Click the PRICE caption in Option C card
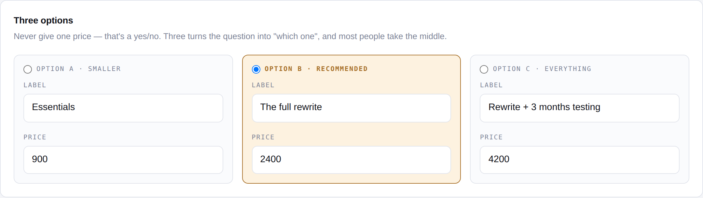 (491, 137)
